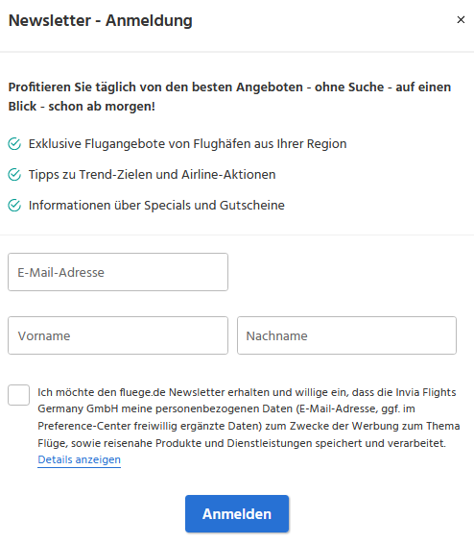Viewport: 474px width, 544px height.
Task: Close the Newsletter - Anmeldung dialog
Action: (461, 20)
